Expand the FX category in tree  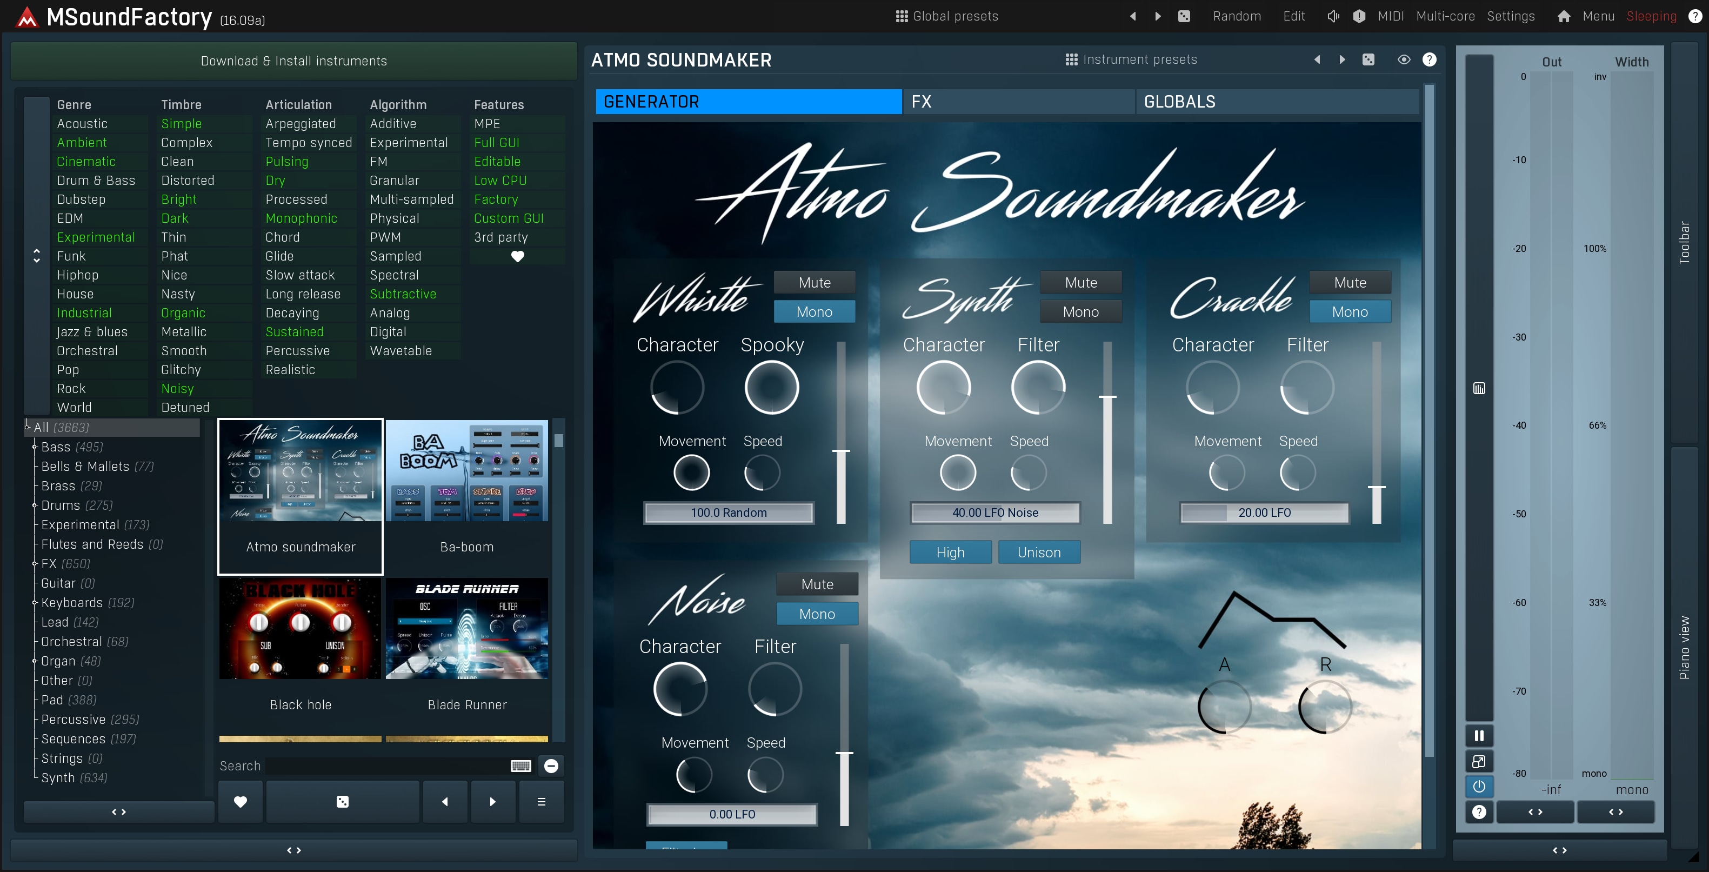35,563
